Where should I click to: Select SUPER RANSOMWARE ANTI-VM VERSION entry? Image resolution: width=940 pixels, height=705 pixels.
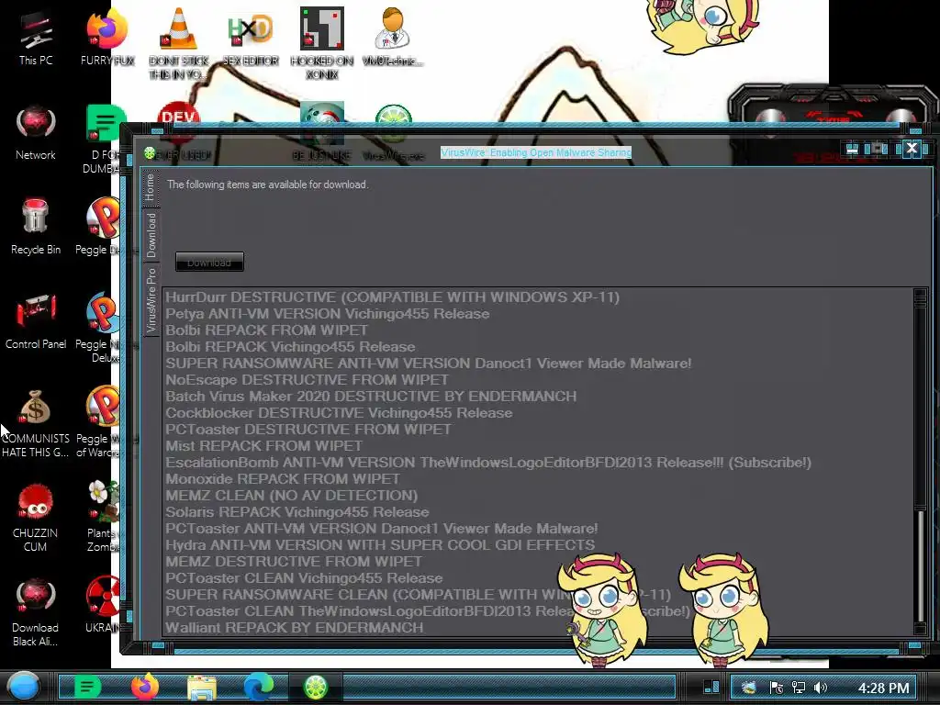point(429,364)
